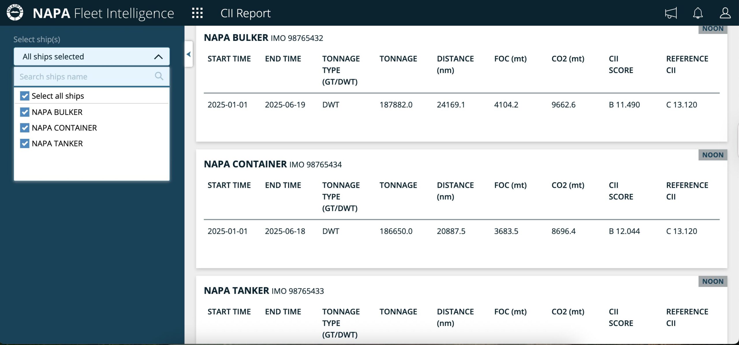Click DISTANCE (nm) header in NAPA TANKER table
Viewport: 739px width, 345px height.
coord(455,317)
